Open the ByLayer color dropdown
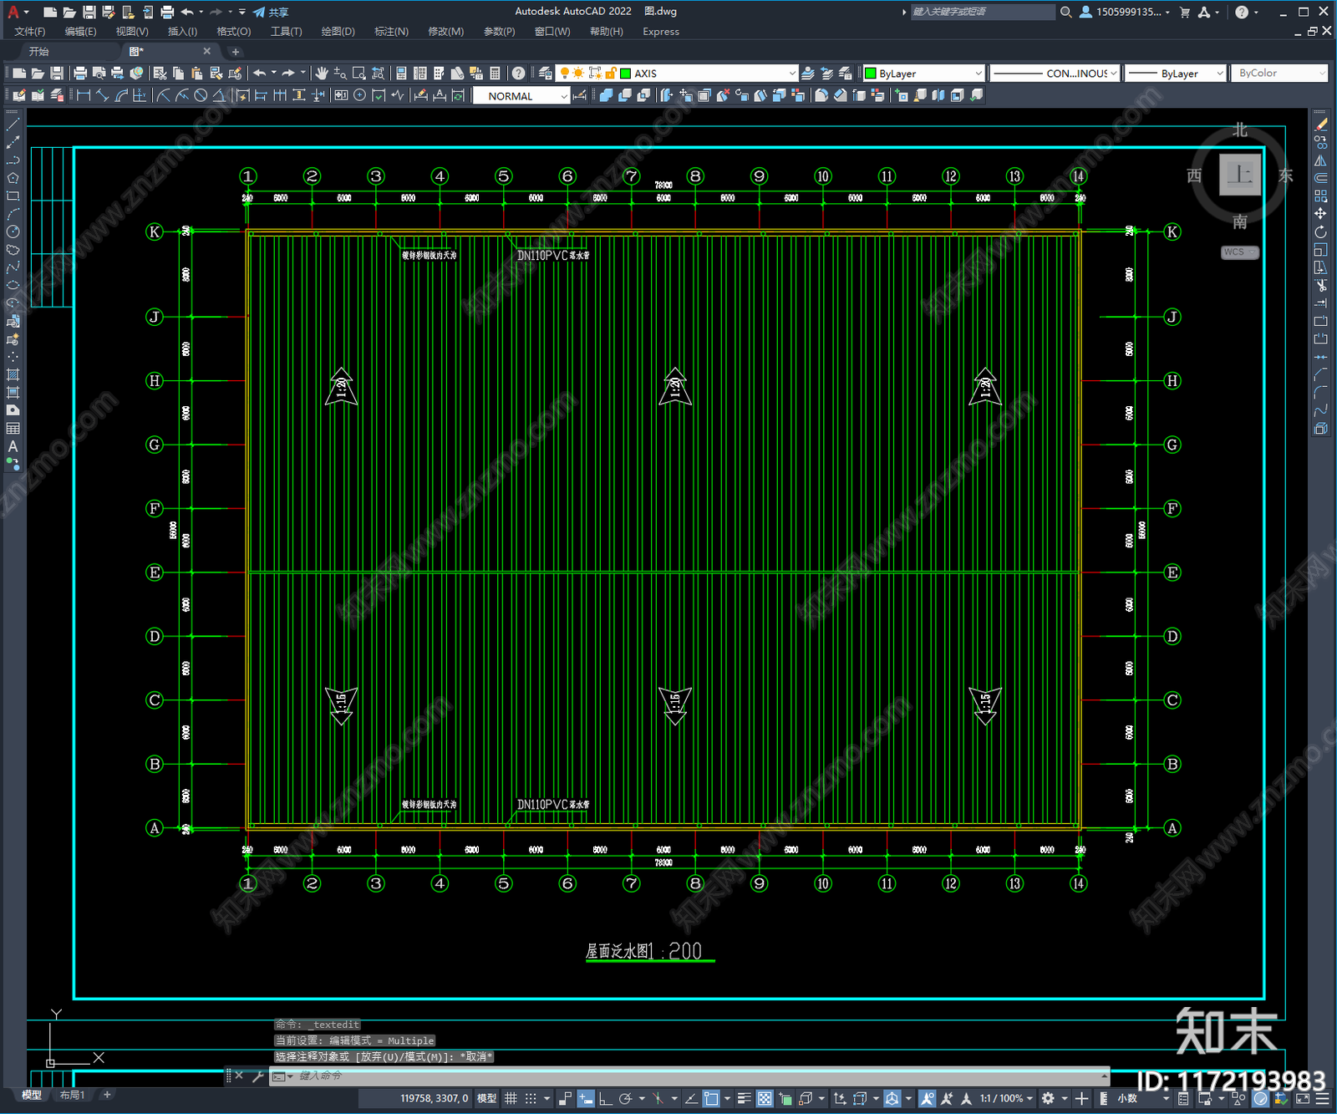Viewport: 1337px width, 1114px height. click(923, 74)
